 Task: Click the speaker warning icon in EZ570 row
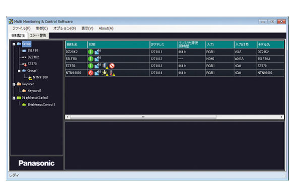pos(105,66)
